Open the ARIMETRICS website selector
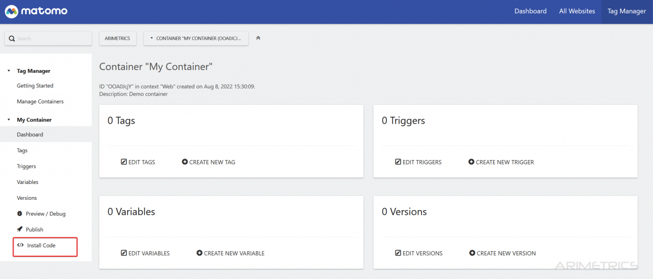The image size is (653, 279). 117,39
